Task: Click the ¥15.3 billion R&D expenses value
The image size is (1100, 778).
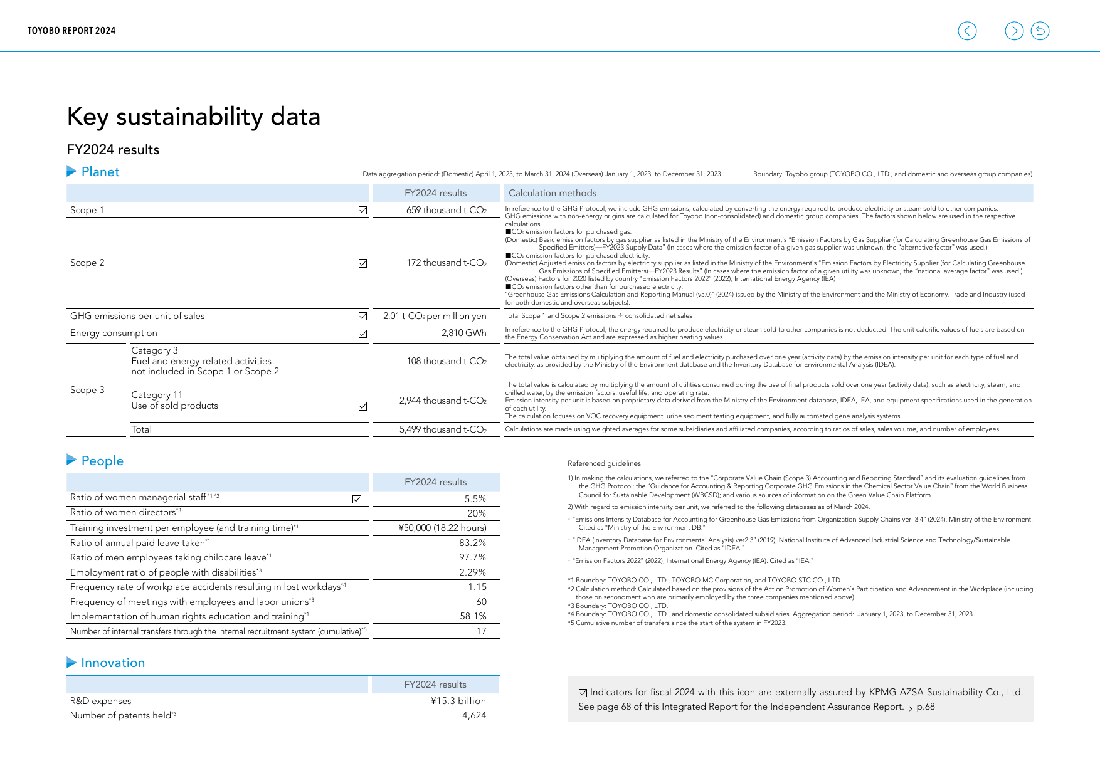Action: [x=458, y=701]
